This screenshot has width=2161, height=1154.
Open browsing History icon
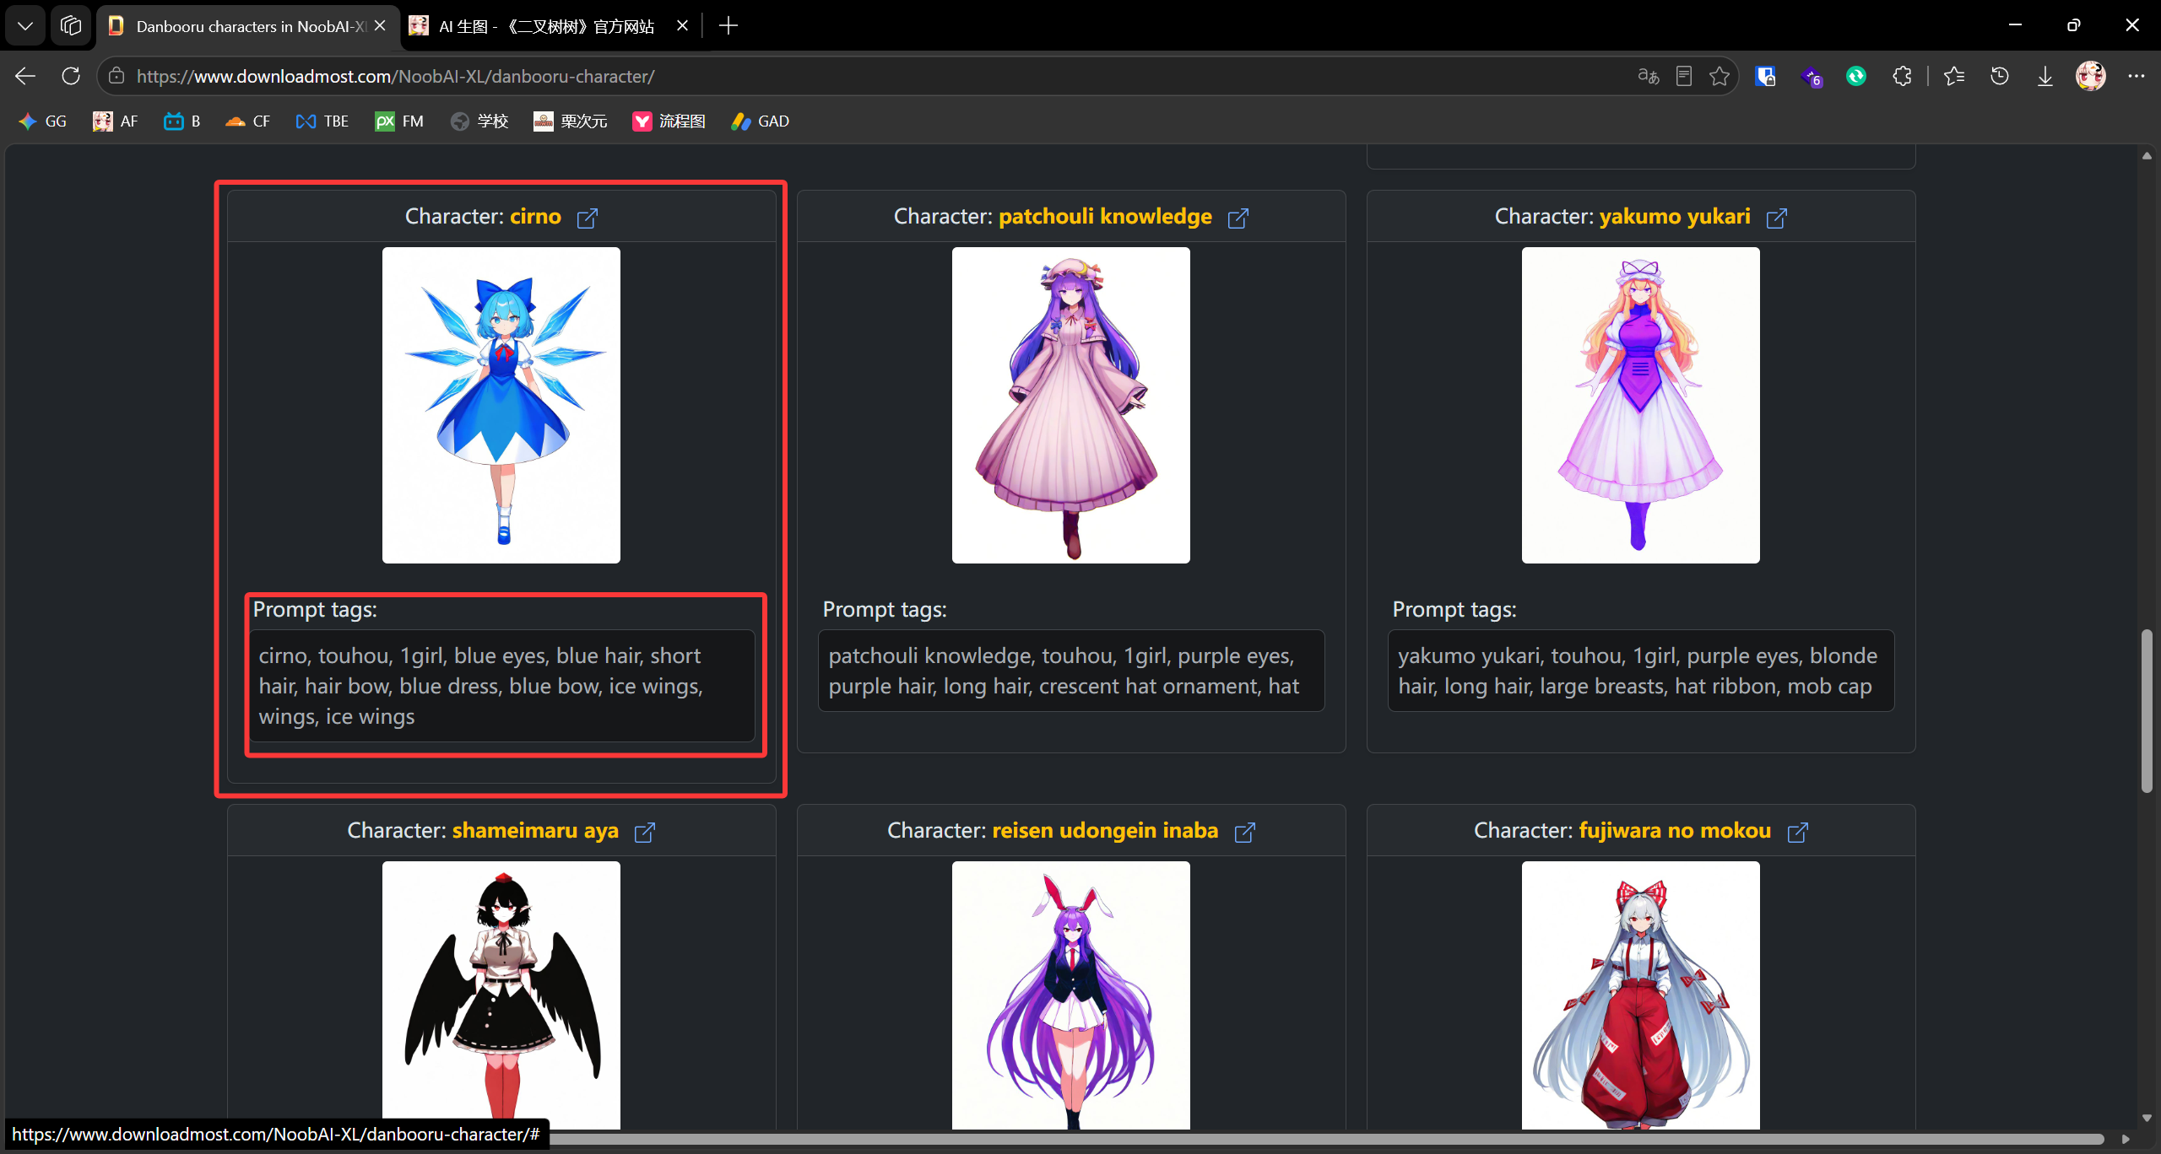[1999, 76]
